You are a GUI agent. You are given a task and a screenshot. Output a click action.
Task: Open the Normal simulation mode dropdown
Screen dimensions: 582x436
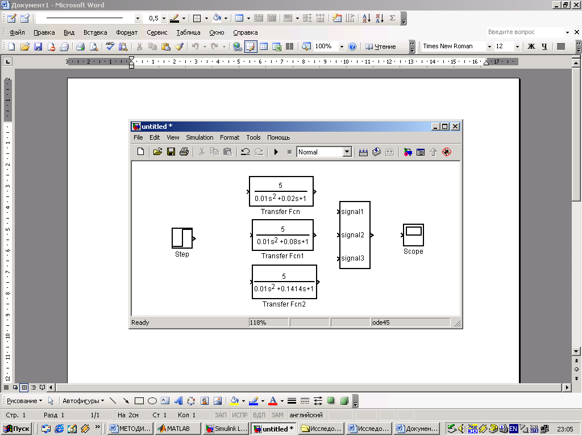[x=347, y=152]
